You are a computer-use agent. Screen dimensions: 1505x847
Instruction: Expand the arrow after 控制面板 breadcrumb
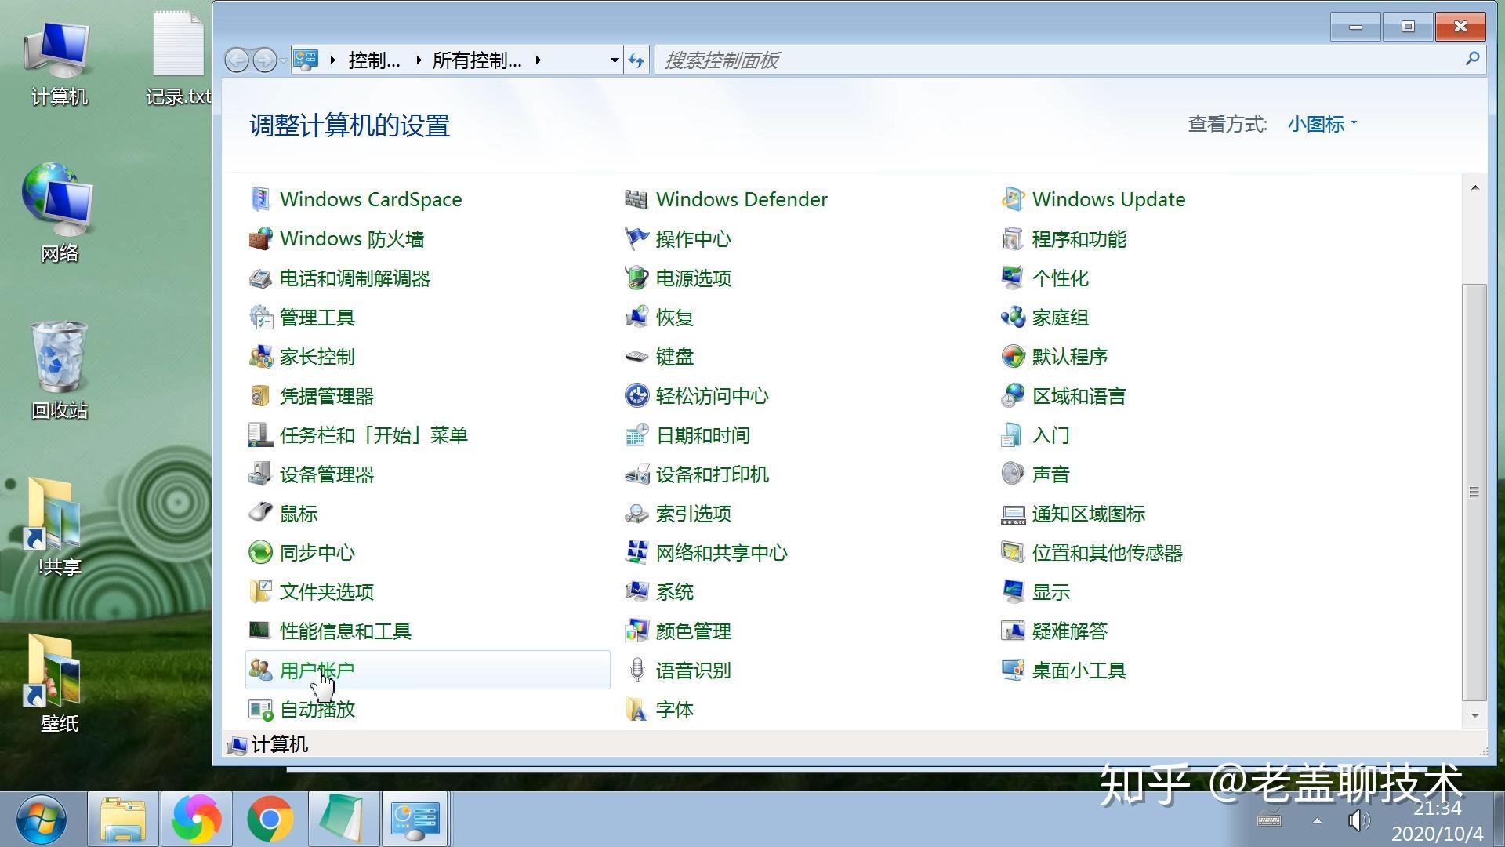(x=419, y=60)
